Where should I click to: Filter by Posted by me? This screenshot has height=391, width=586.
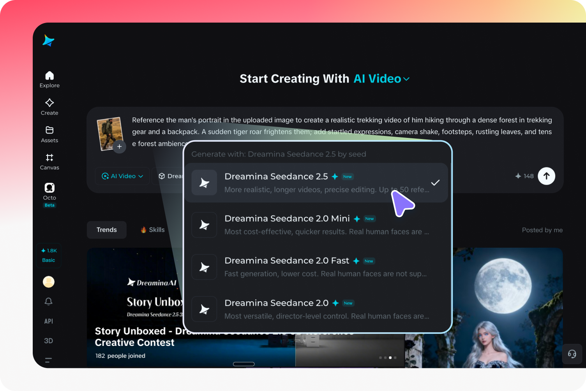542,230
